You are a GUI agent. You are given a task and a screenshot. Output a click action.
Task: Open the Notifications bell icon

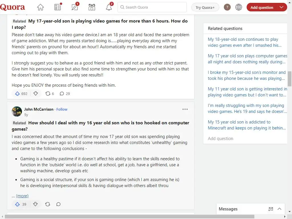click(109, 7)
